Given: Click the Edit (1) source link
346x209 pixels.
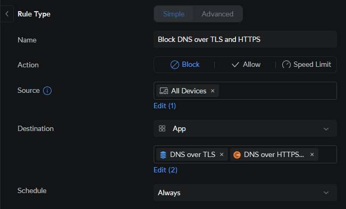Looking at the screenshot, I should tap(165, 106).
